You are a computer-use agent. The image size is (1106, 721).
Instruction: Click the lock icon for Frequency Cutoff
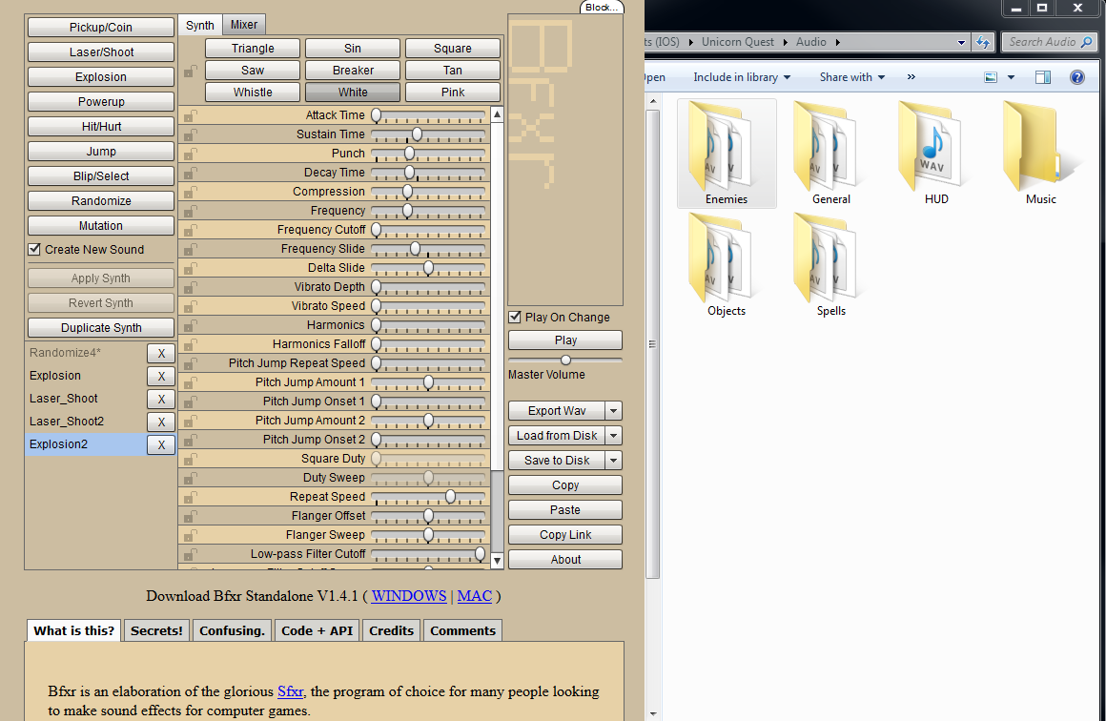(x=190, y=230)
